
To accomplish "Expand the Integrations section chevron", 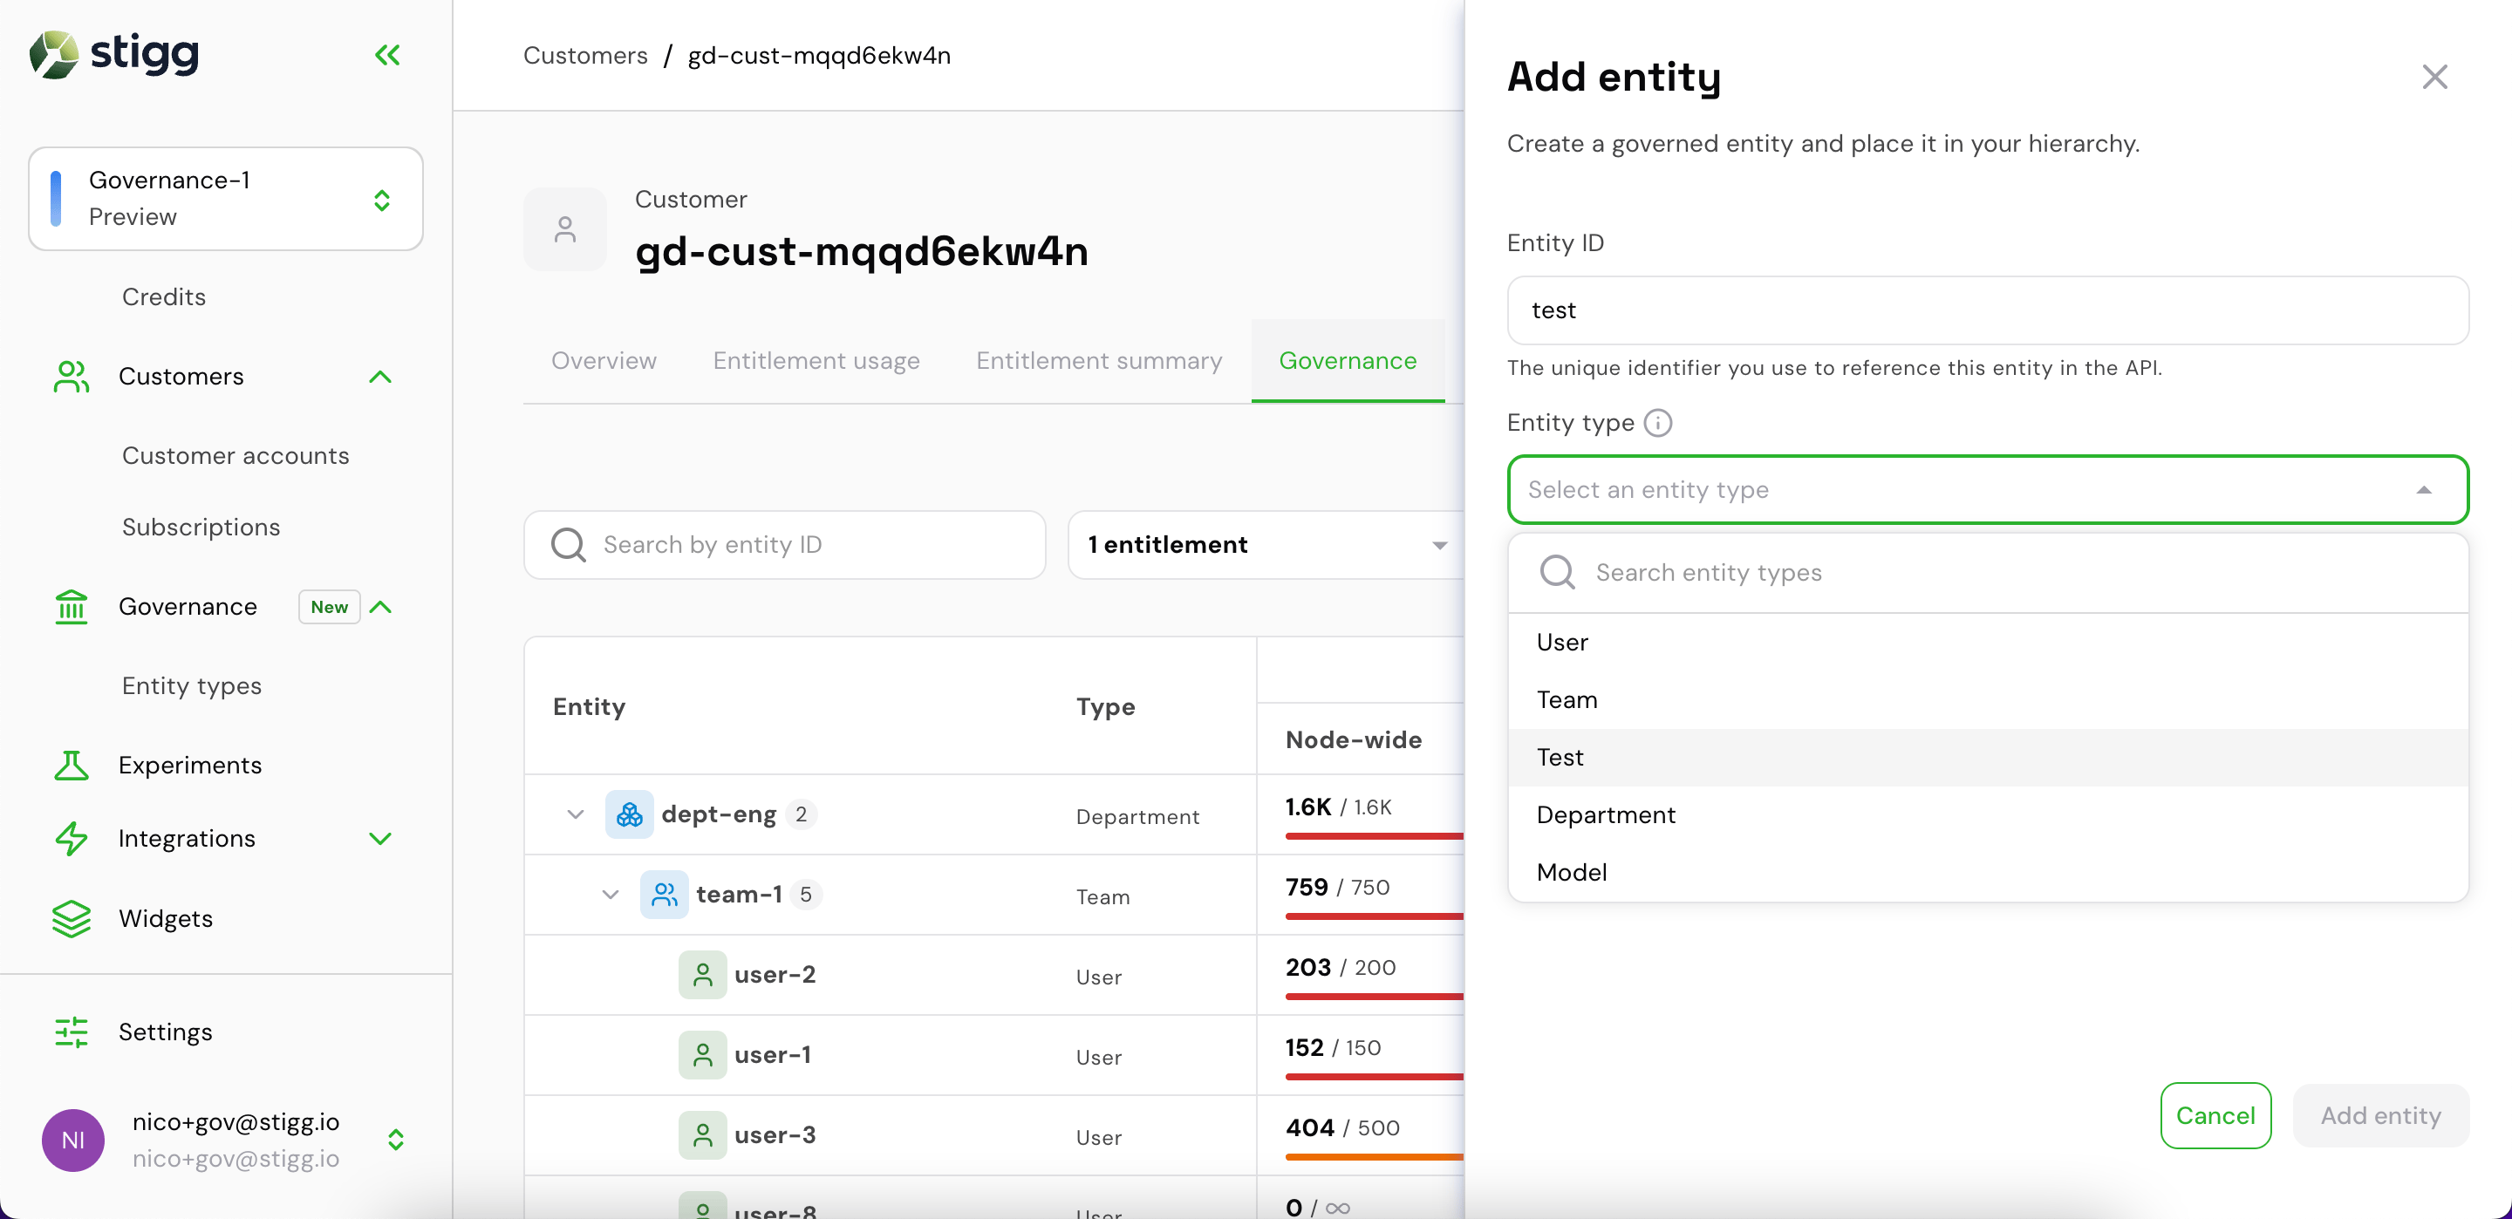I will [x=380, y=839].
